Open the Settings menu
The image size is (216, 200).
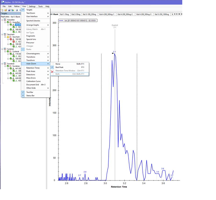[32, 6]
